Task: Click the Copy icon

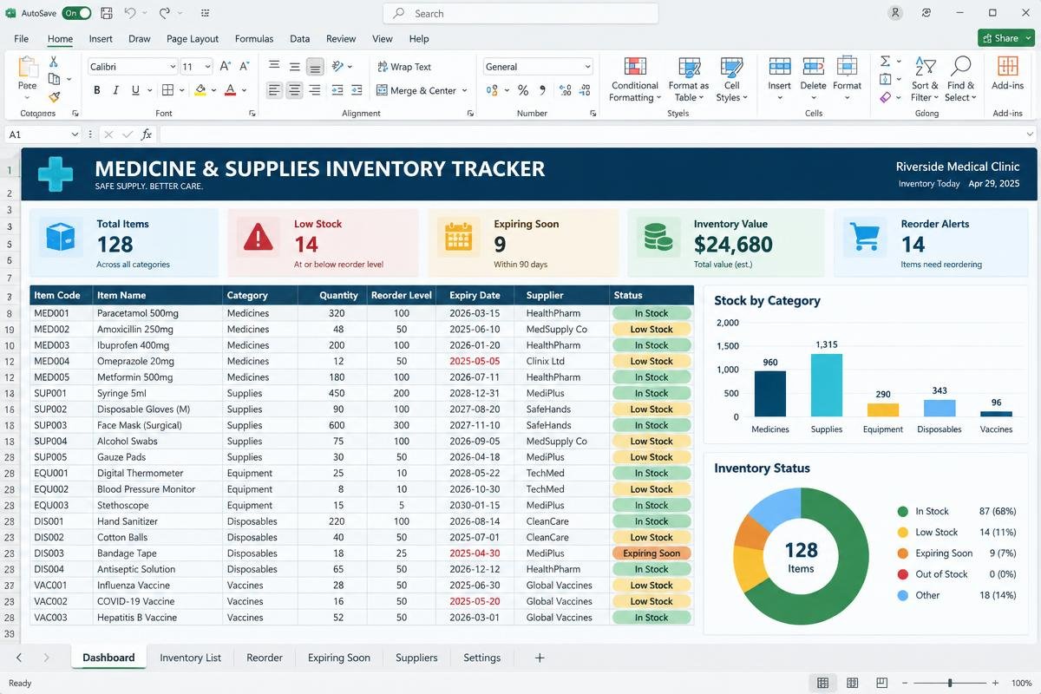Action: click(x=54, y=79)
